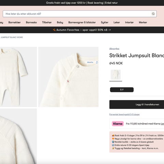Click Jumpsuit Blanc Ivoire breadcrumb
This screenshot has height=164, width=164.
(12, 37)
